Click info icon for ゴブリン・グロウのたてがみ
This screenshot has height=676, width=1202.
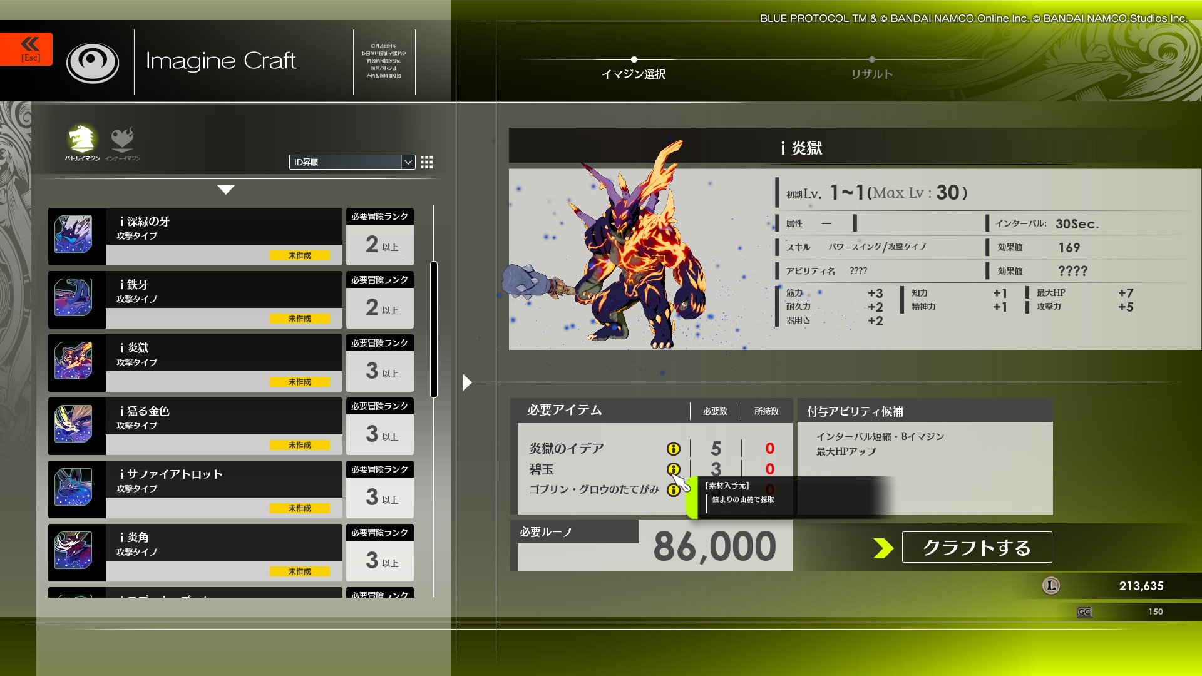(672, 490)
